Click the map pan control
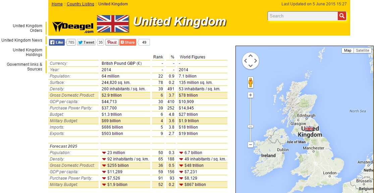The image size is (374, 193). click(x=251, y=61)
